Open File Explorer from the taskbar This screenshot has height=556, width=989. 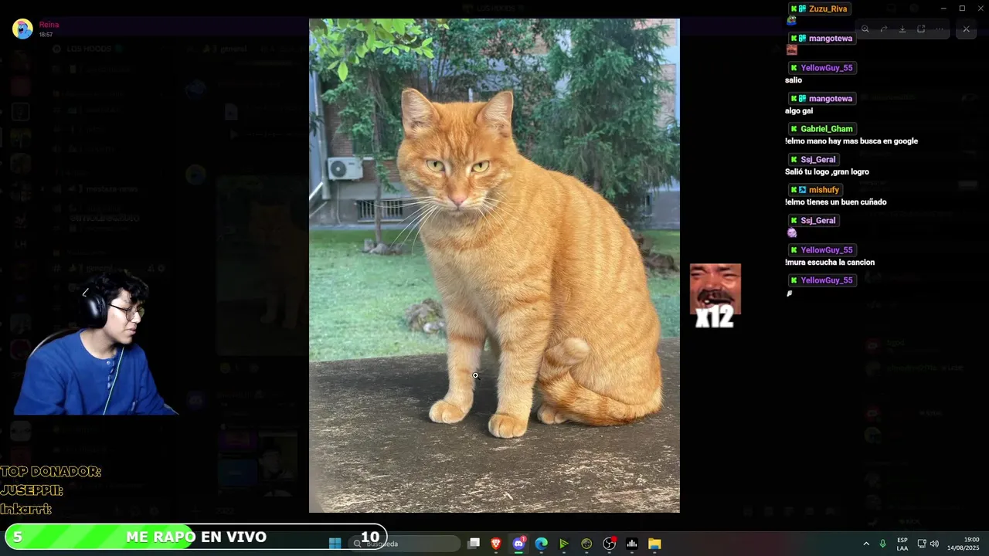pyautogui.click(x=654, y=544)
